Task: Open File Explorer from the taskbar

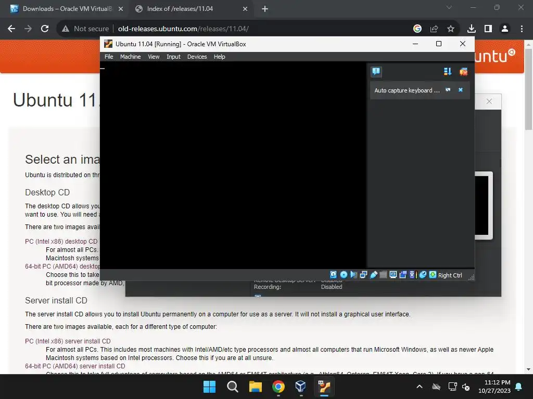Action: click(255, 387)
